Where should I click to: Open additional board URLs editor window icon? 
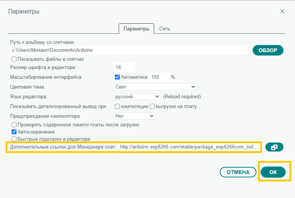point(274,147)
